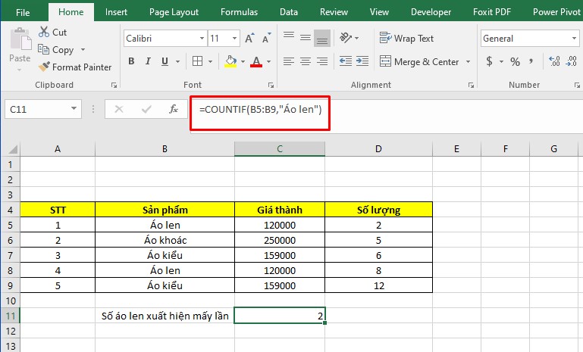The width and height of the screenshot is (583, 352).
Task: Click the Copy icon
Action: (43, 49)
